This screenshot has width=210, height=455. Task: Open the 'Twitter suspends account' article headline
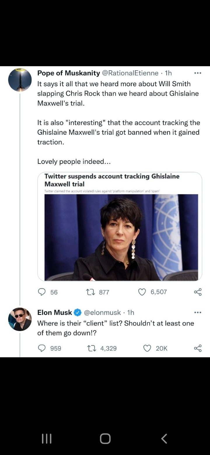[112, 180]
